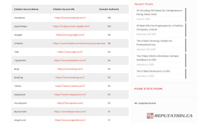Open the Apple Maps Connect link
The height and width of the screenshot is (123, 198).
coord(71,26)
